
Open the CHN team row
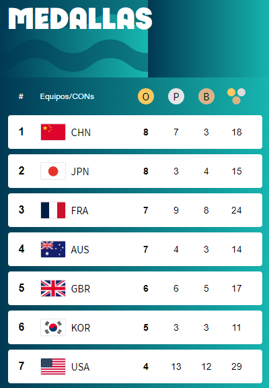coord(135,132)
